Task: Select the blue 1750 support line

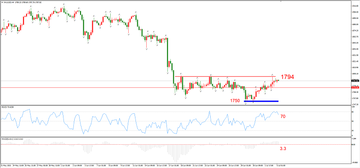Action: point(261,101)
